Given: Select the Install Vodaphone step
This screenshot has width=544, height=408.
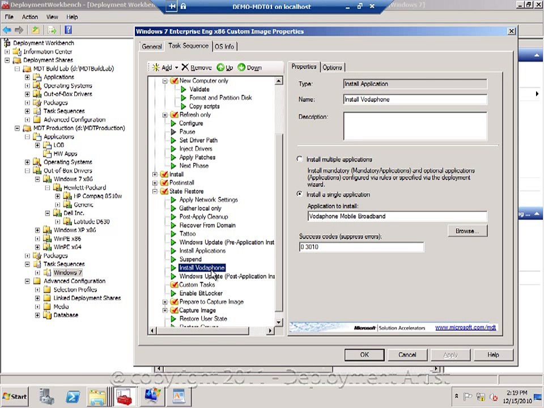Looking at the screenshot, I should pos(202,268).
